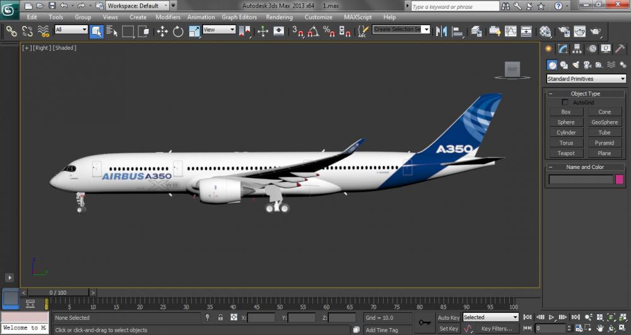Click the Open File folder icon

(40, 6)
